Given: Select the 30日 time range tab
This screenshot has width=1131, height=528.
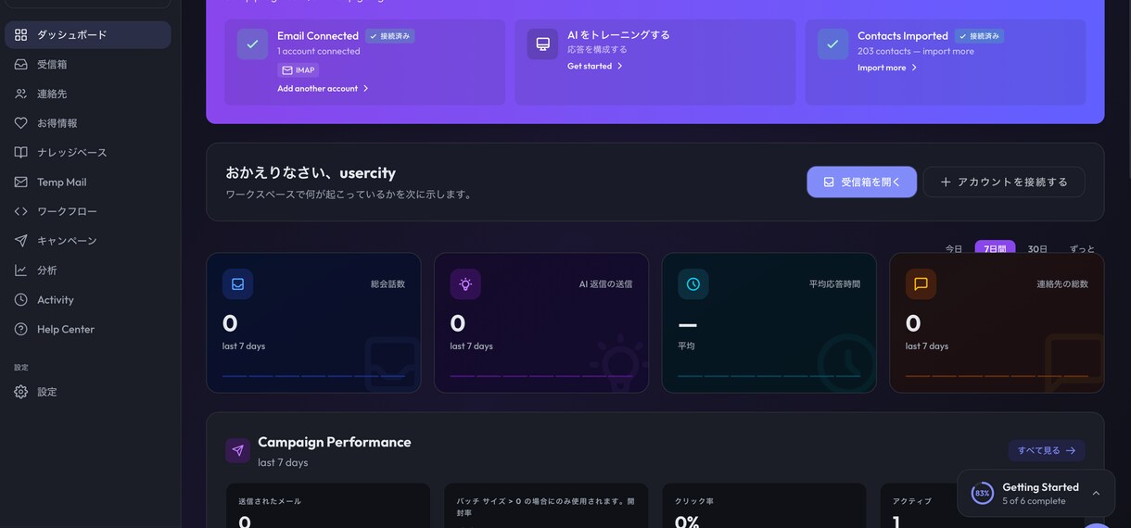Looking at the screenshot, I should [1037, 249].
